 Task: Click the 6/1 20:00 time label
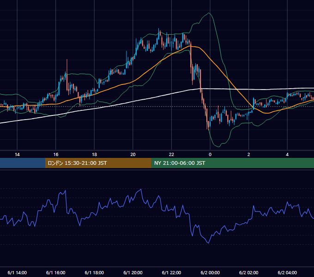pos(133,272)
